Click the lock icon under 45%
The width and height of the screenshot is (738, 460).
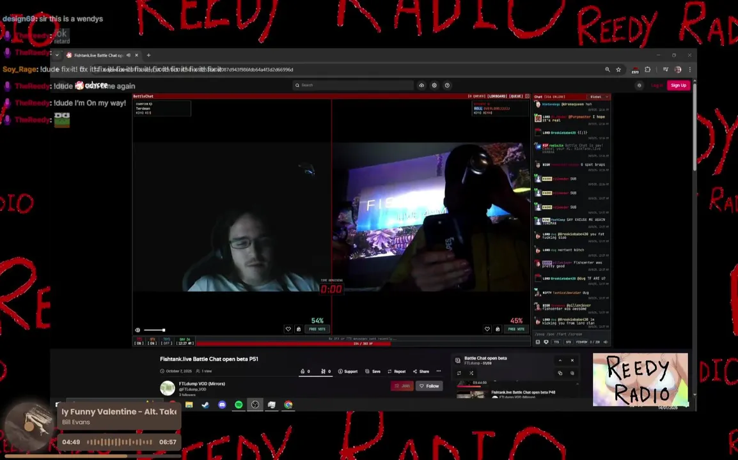[498, 329]
